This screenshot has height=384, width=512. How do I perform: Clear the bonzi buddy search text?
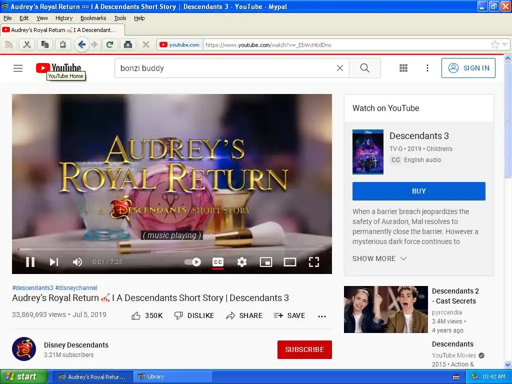click(340, 68)
